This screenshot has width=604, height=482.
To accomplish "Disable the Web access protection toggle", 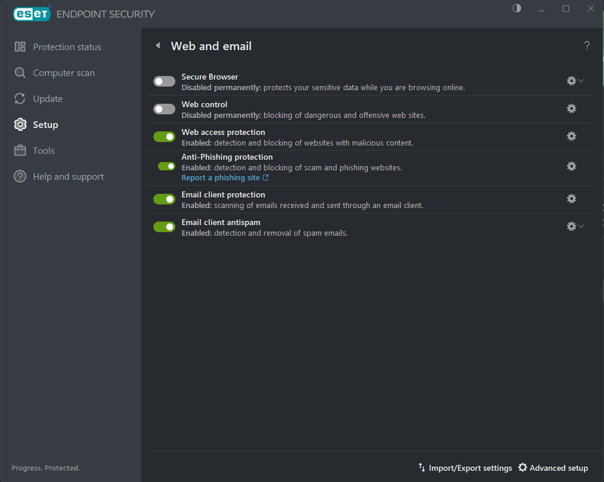I will coord(164,137).
